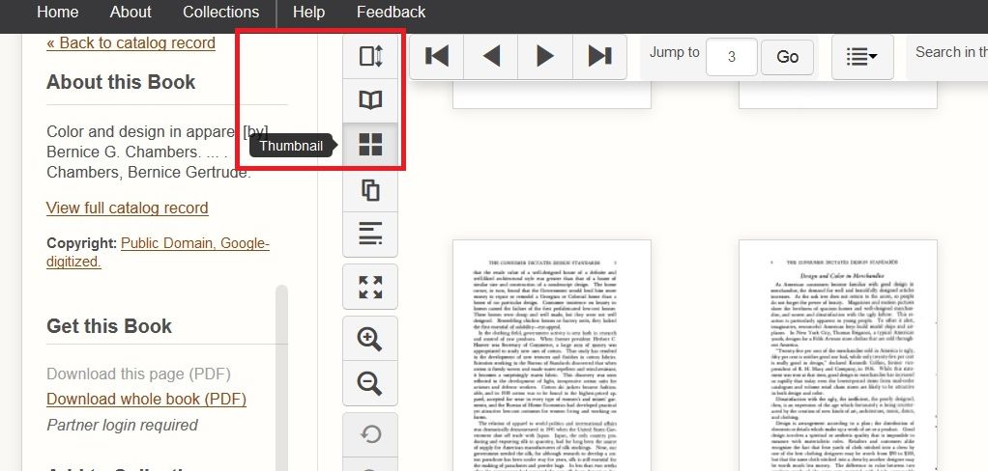Click Partner login required text
Viewport: 988px width, 471px height.
(122, 425)
